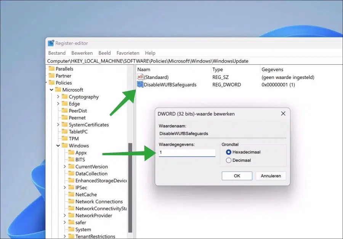This screenshot has height=239, width=343.
Task: Select the Hexadecimaal radio button
Action: click(x=229, y=152)
